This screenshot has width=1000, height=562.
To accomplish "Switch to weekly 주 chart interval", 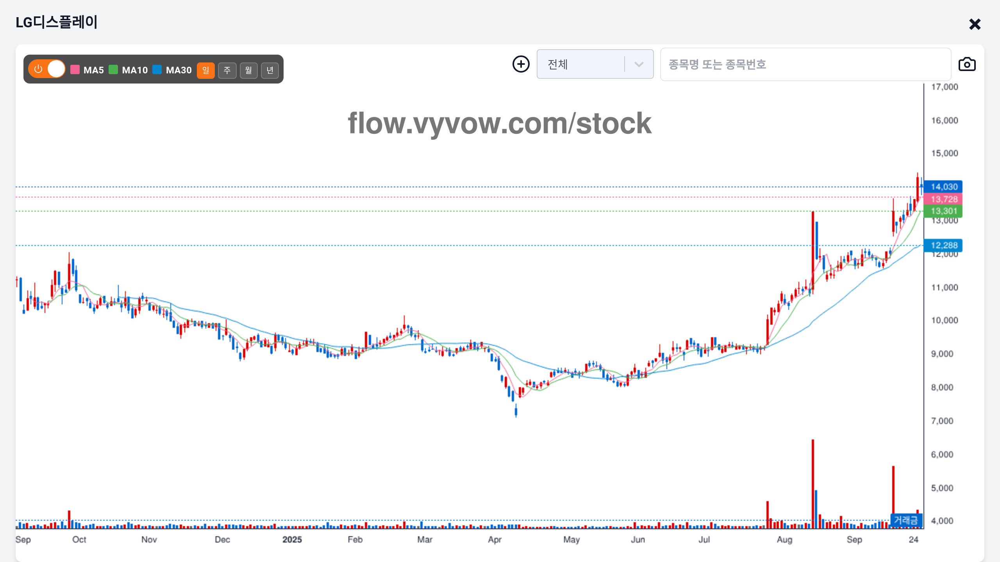I will click(227, 70).
